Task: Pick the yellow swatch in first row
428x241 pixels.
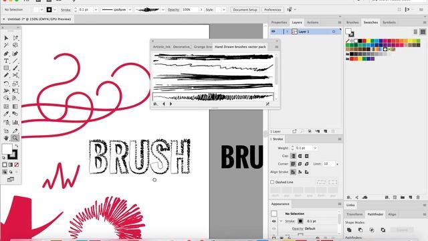Action: (368, 41)
